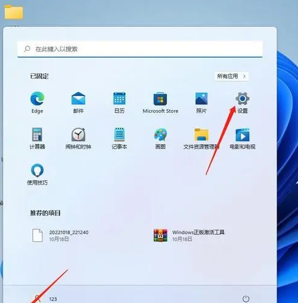Launch the 计算器 calculator
Viewport: 298px width, 303px height.
37,138
